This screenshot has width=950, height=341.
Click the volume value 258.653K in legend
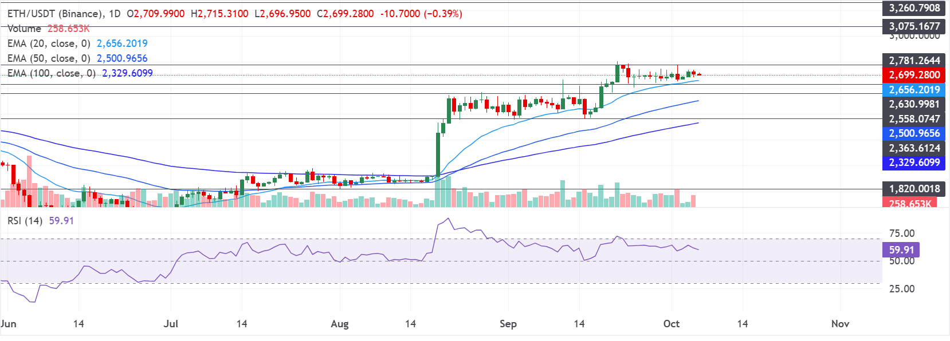click(x=68, y=29)
